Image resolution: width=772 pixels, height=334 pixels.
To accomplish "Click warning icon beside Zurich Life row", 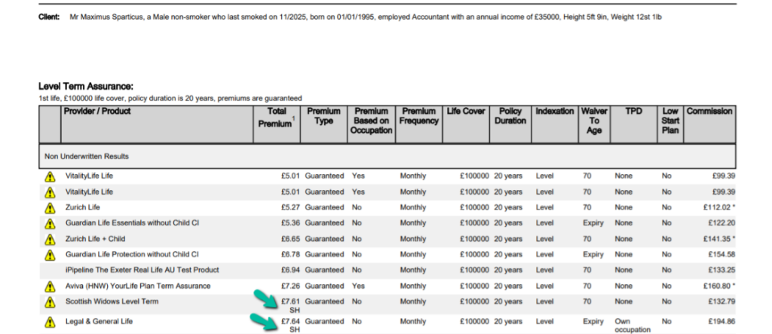I will click(50, 207).
